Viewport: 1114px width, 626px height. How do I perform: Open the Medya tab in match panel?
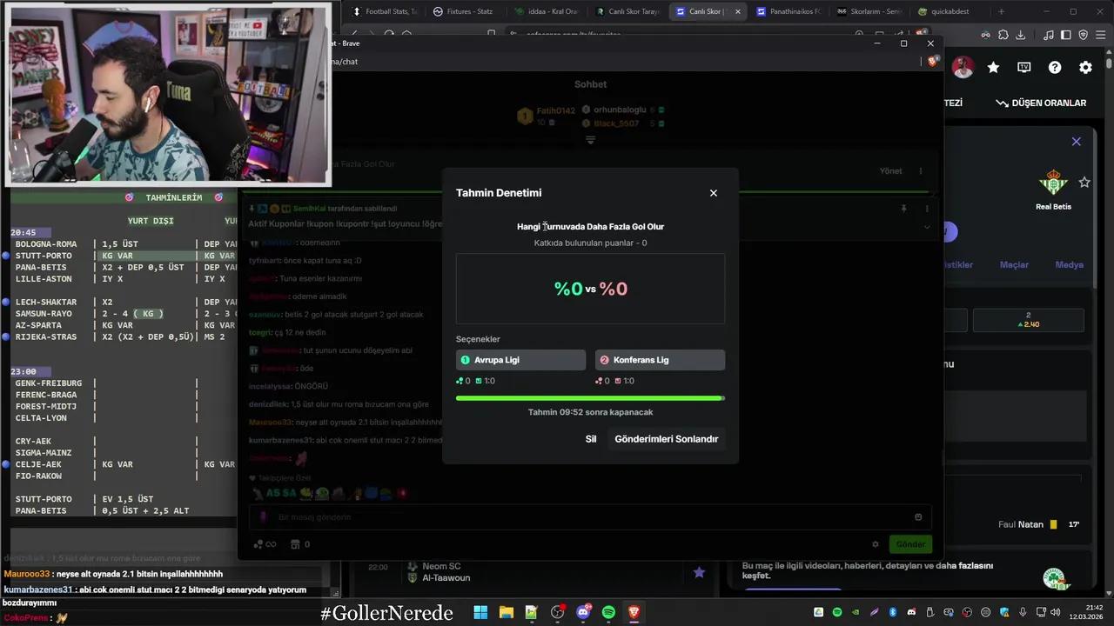coord(1070,264)
